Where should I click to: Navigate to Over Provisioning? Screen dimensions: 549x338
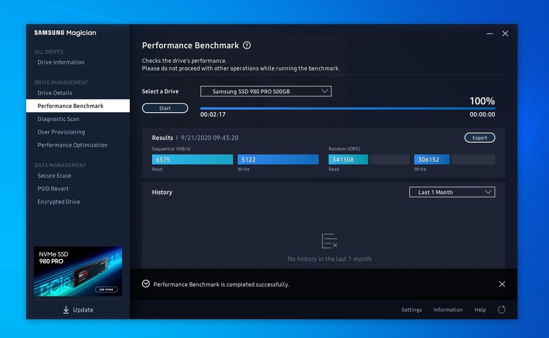61,132
